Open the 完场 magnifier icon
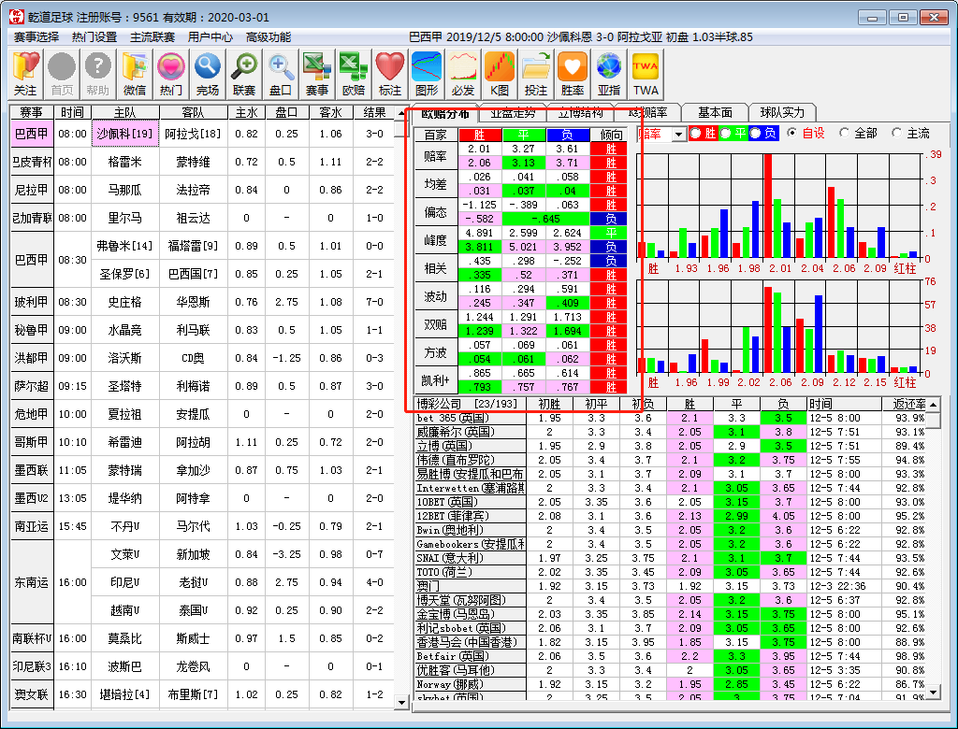 click(x=208, y=74)
